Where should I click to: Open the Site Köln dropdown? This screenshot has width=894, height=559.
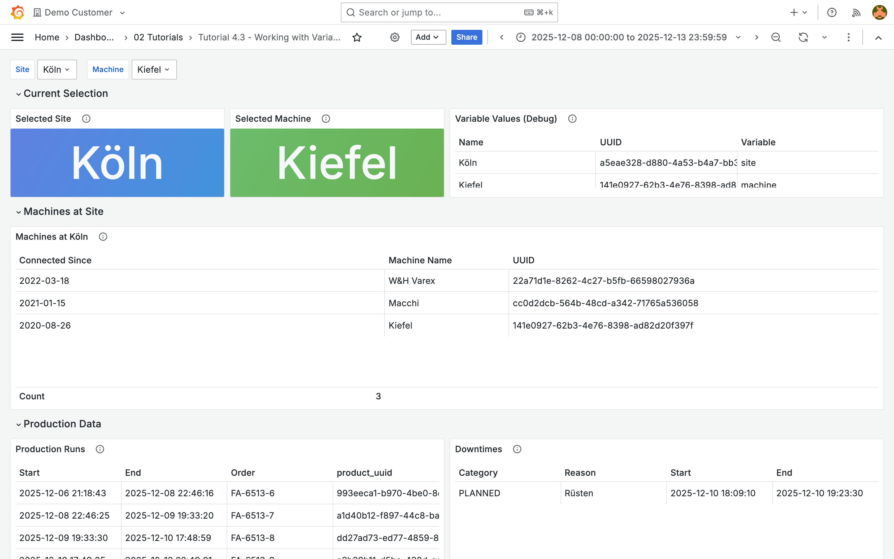(57, 70)
